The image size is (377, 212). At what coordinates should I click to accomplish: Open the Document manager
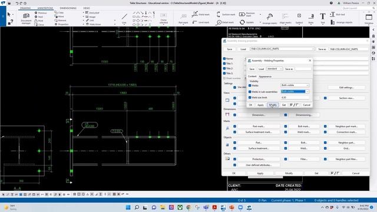26,18
